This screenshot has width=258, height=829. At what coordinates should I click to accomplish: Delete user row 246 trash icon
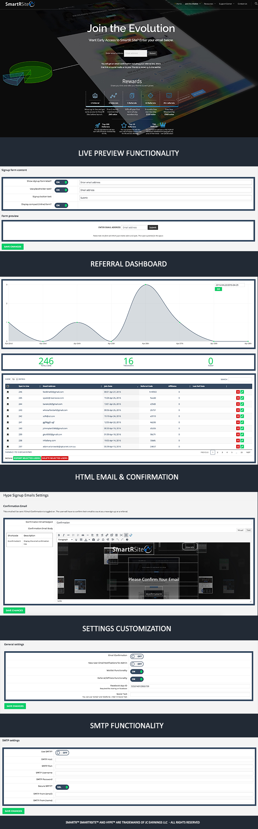[238, 392]
